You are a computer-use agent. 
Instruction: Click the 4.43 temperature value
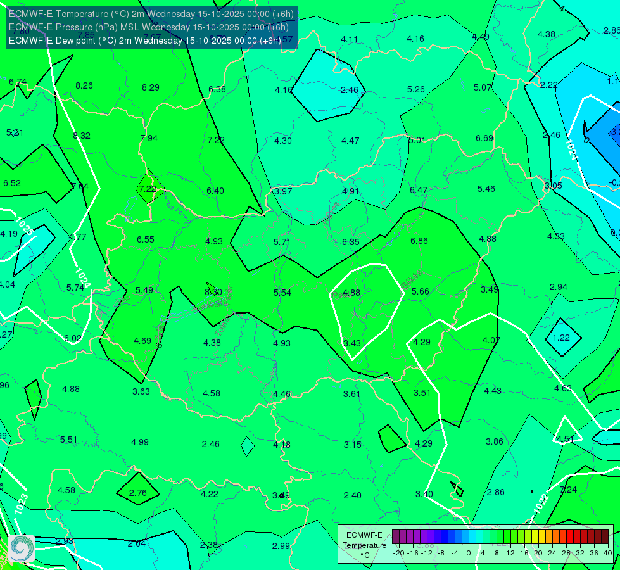(x=493, y=391)
